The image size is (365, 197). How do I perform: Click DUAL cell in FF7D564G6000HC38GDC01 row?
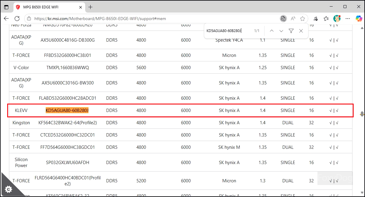point(288,147)
